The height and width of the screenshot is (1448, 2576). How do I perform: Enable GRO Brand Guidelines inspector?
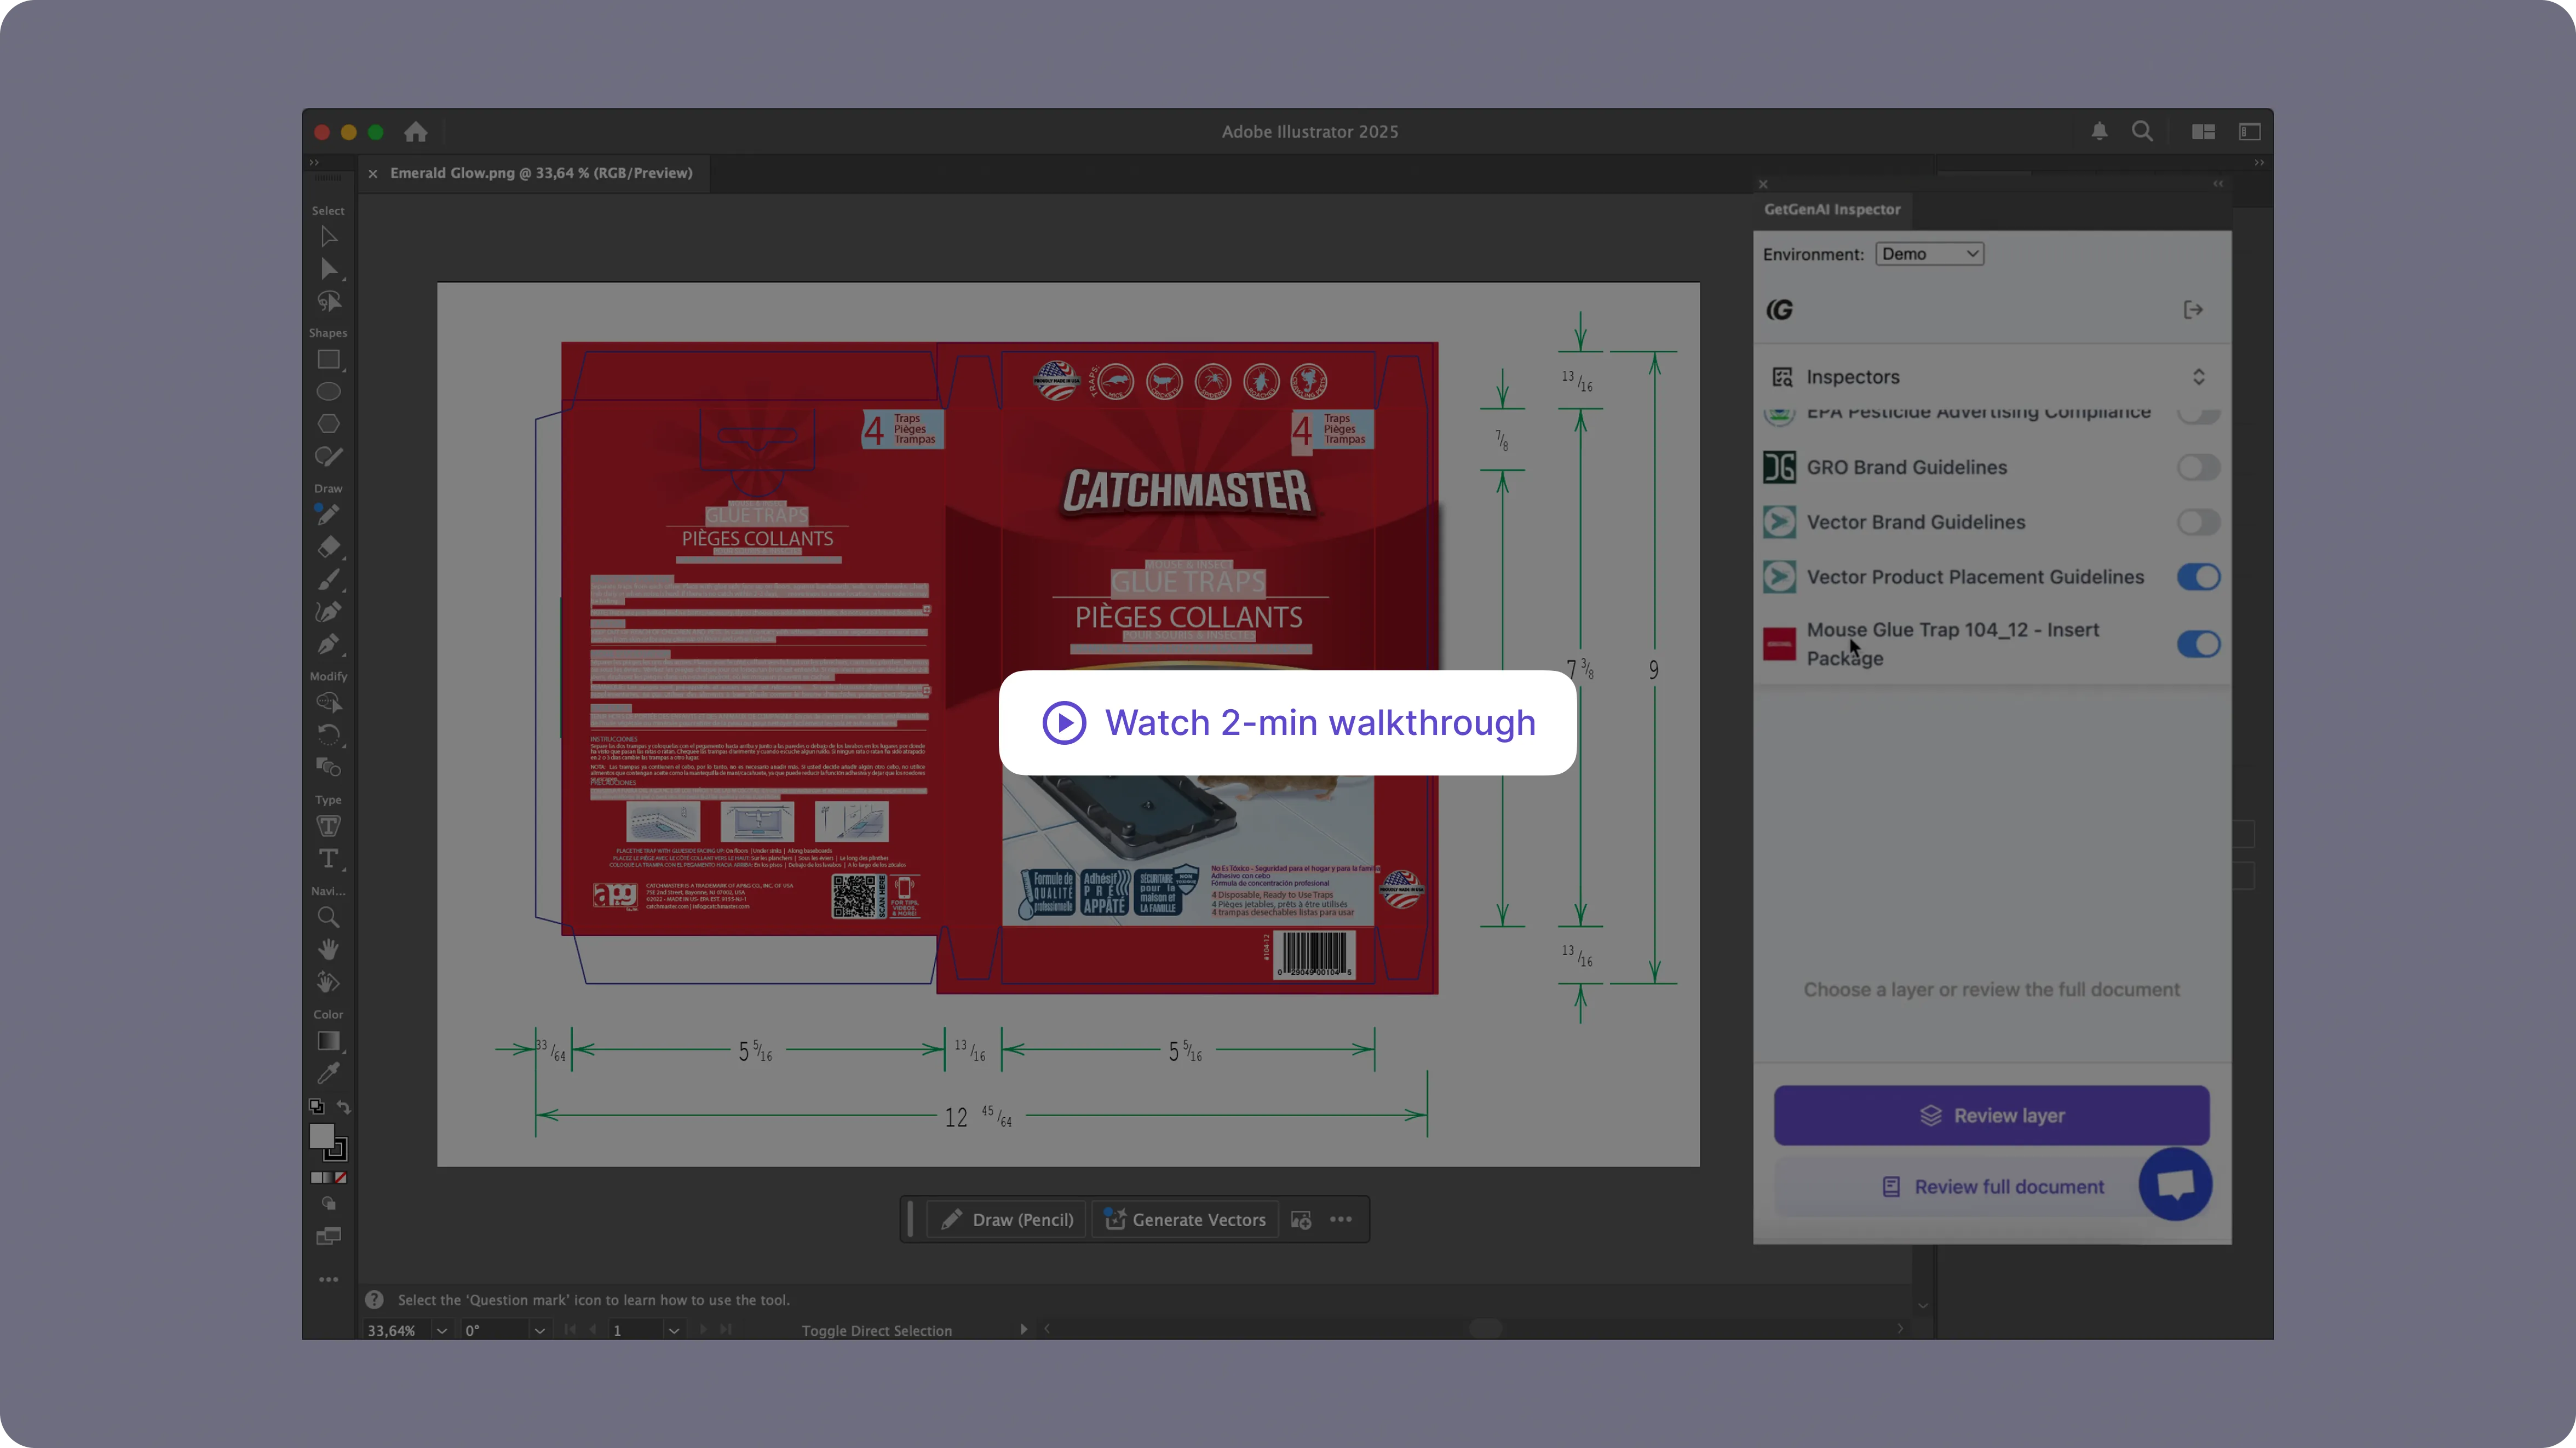[2198, 467]
